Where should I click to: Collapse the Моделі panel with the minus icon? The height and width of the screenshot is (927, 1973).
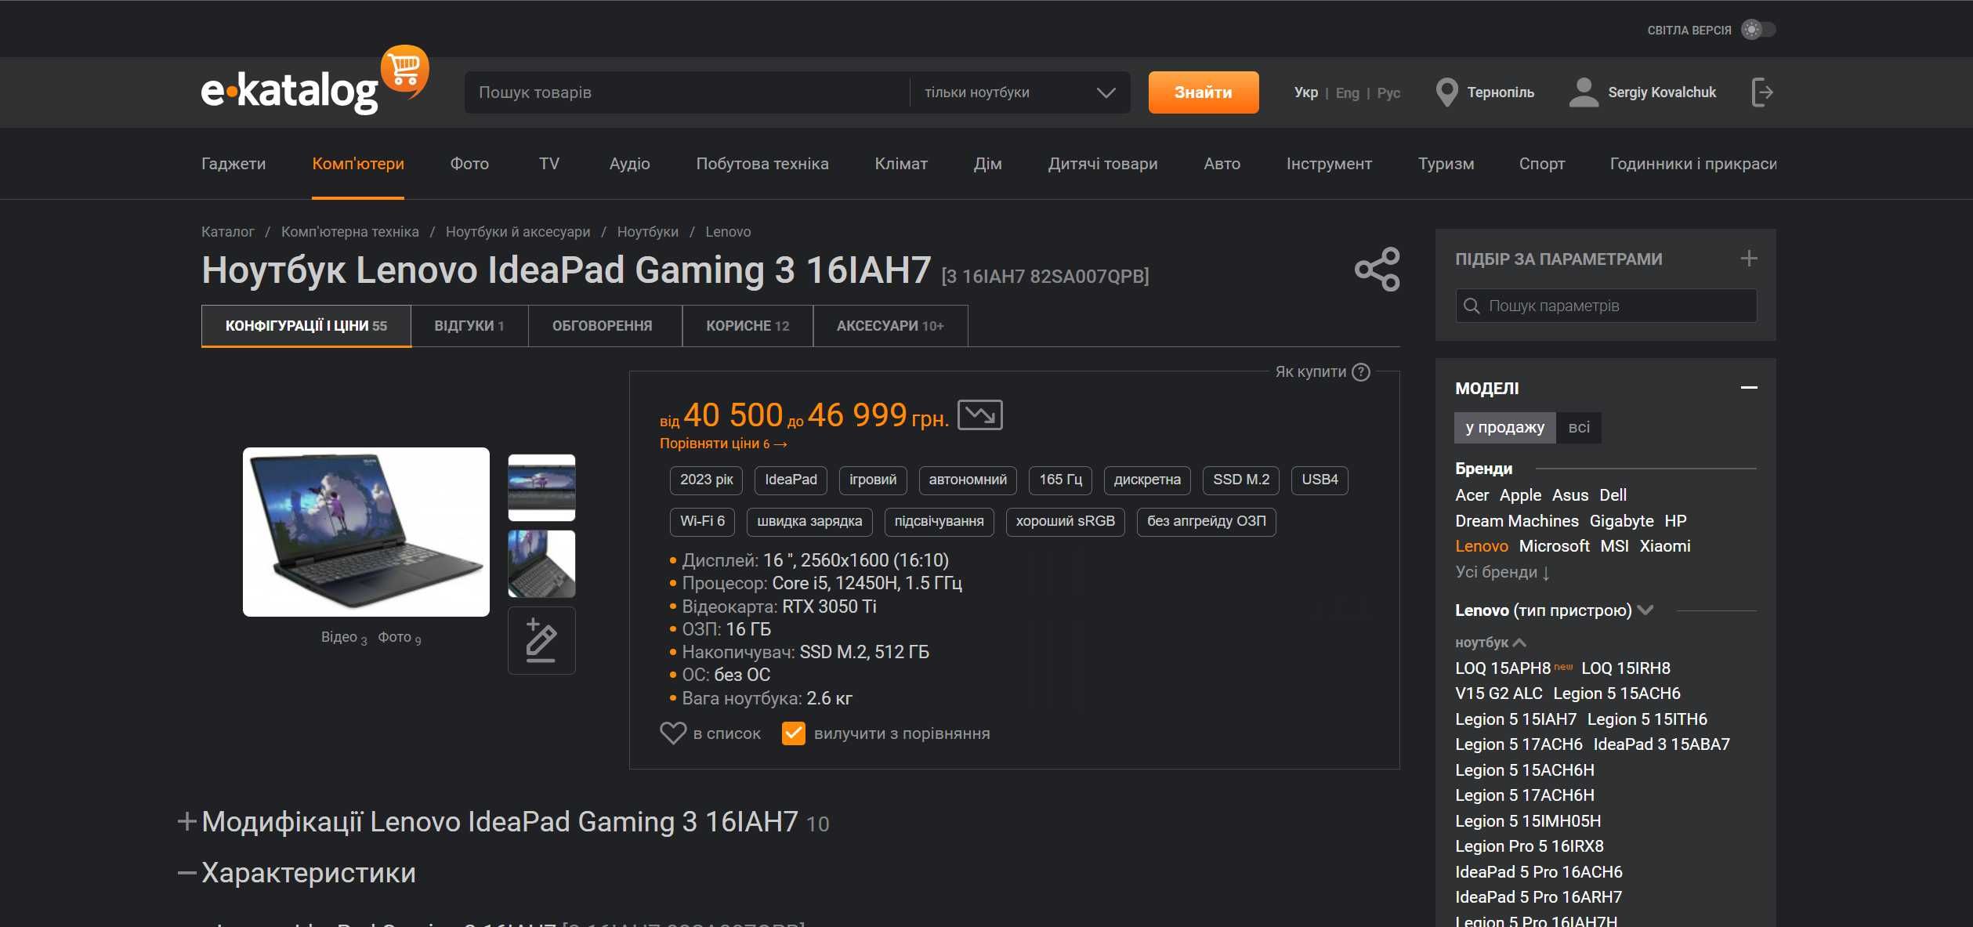1749,388
